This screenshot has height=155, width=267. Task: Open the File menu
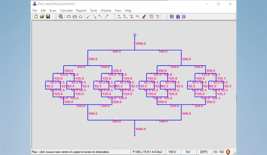click(x=35, y=11)
